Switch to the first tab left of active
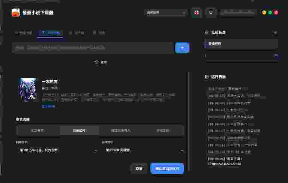Screen dimensions: 288x183 pos(23,33)
